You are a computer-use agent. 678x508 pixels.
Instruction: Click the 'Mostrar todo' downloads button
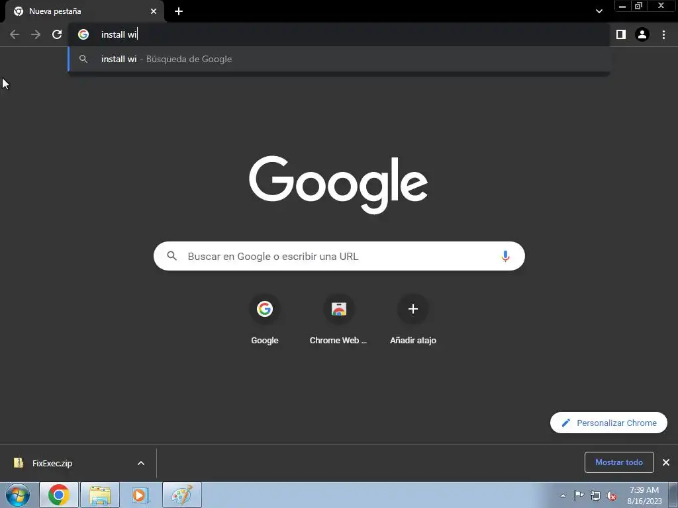619,462
